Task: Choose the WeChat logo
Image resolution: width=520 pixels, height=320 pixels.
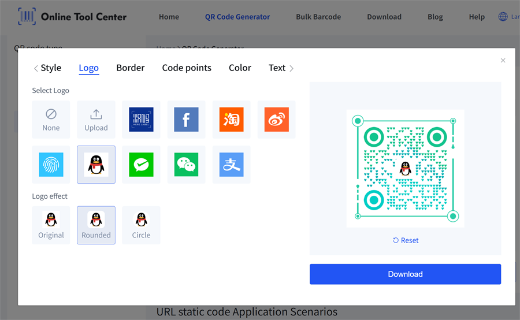Action: 186,165
